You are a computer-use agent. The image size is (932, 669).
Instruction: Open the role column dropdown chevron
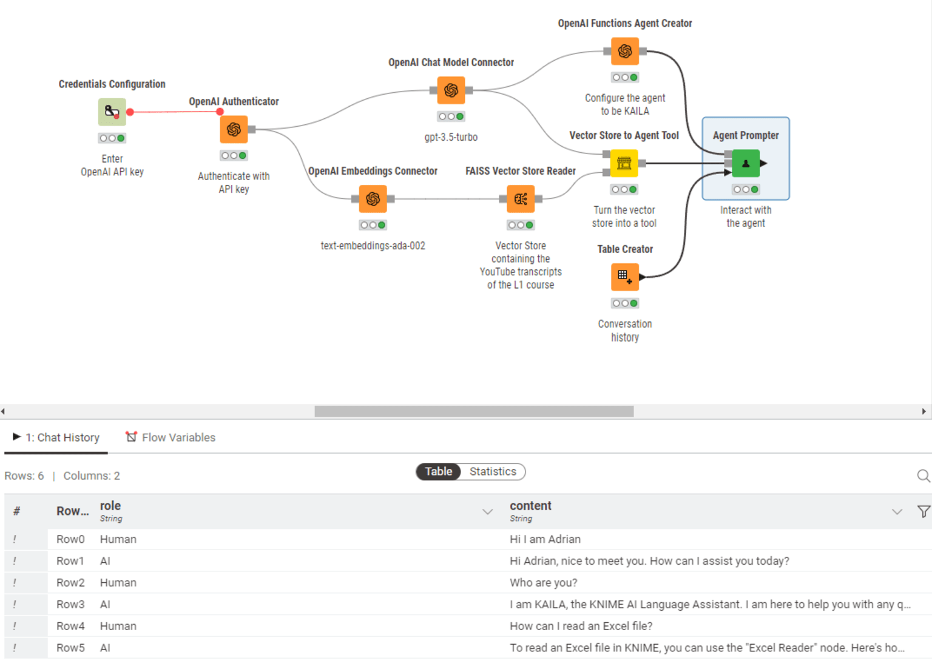click(x=487, y=512)
